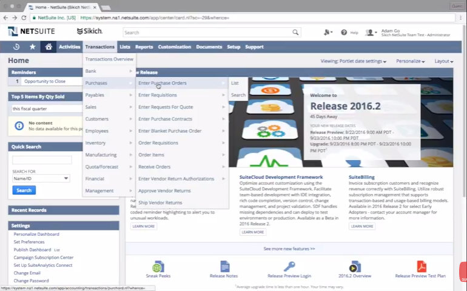This screenshot has width=467, height=291.
Task: Choose Receive Orders from Purchases submenu
Action: pos(154,167)
